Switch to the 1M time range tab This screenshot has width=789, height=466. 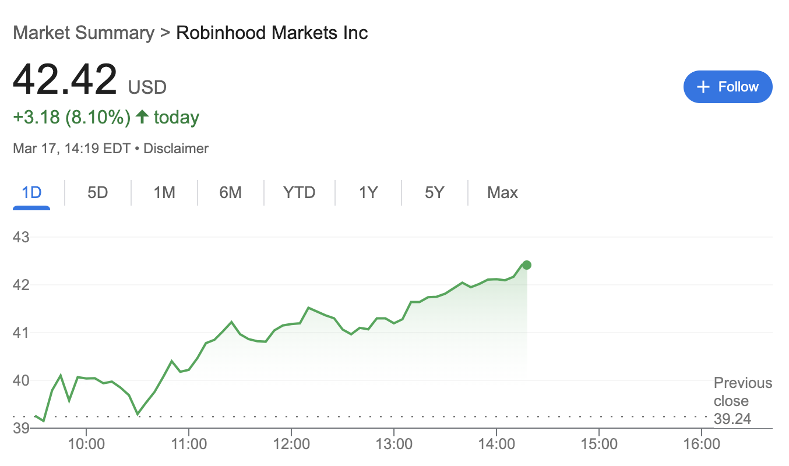164,192
